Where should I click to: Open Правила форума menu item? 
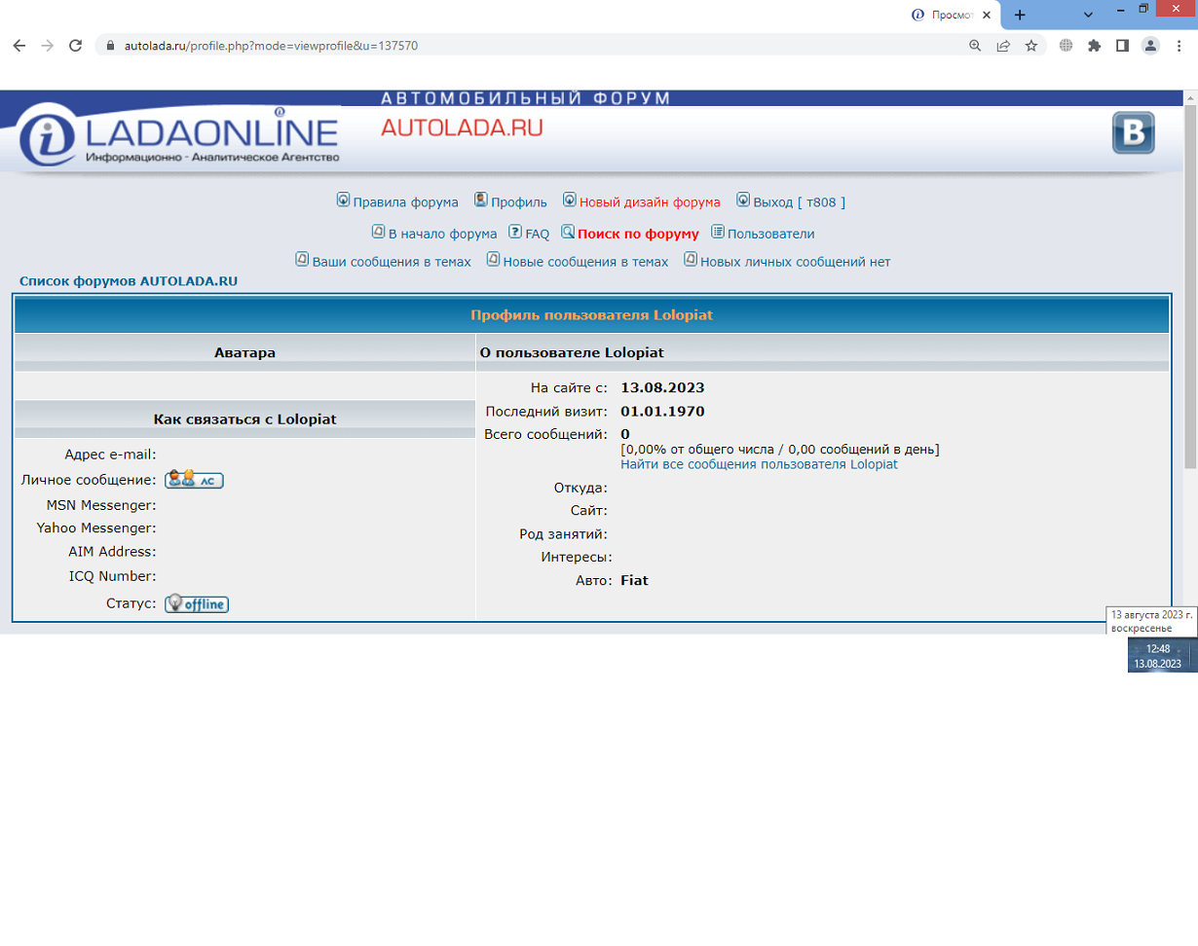(404, 202)
